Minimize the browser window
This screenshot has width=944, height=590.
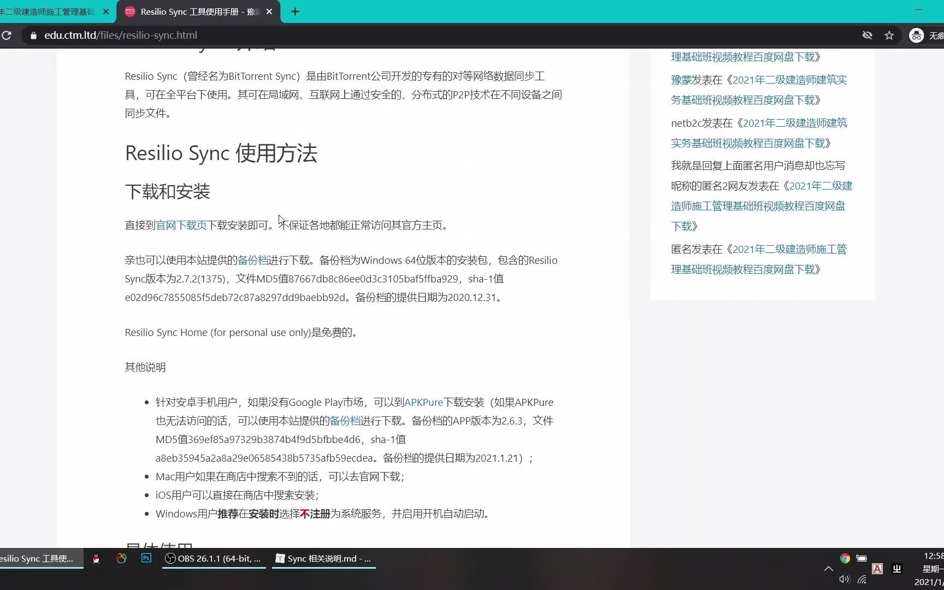pyautogui.click(x=918, y=10)
